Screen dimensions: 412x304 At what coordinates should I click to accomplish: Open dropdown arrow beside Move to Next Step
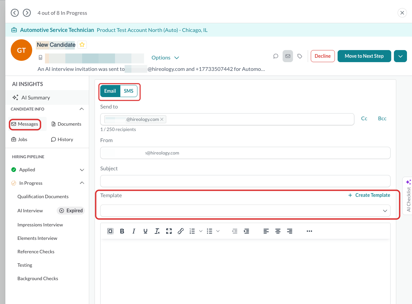click(400, 56)
